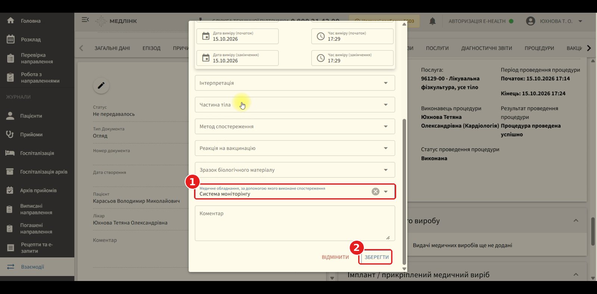Click the ВІДМІНИТИ button
Viewport: 597px width, 294px height.
(335, 257)
